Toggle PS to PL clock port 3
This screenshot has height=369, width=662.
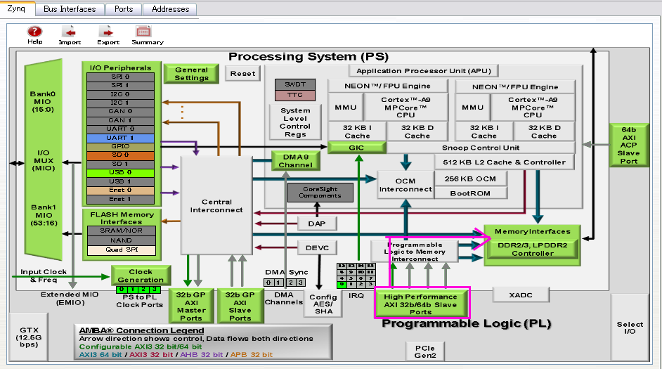tap(155, 290)
